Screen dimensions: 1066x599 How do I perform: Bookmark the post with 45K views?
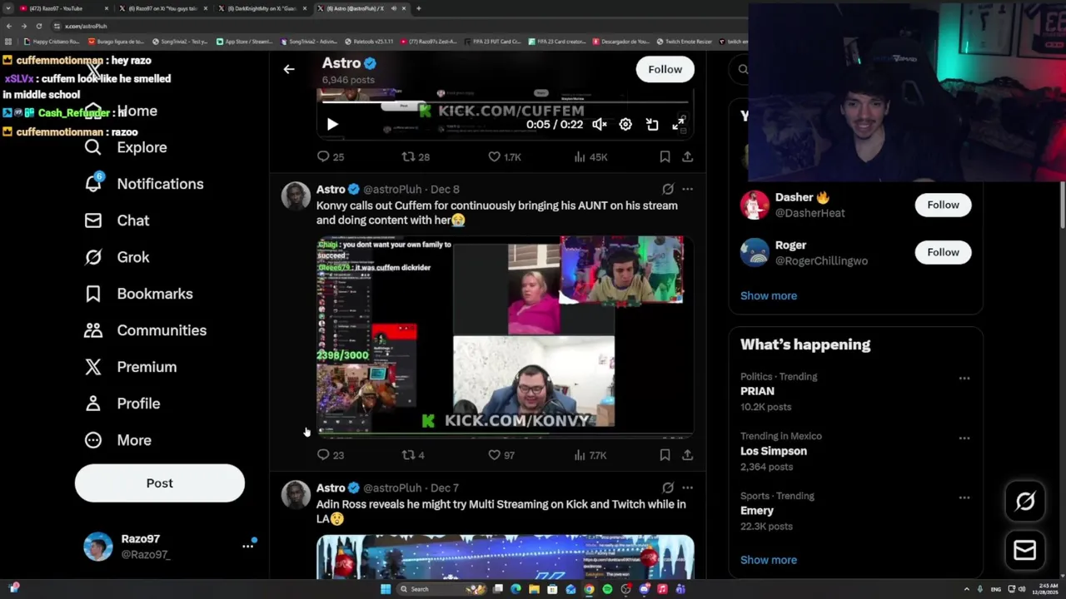point(665,156)
